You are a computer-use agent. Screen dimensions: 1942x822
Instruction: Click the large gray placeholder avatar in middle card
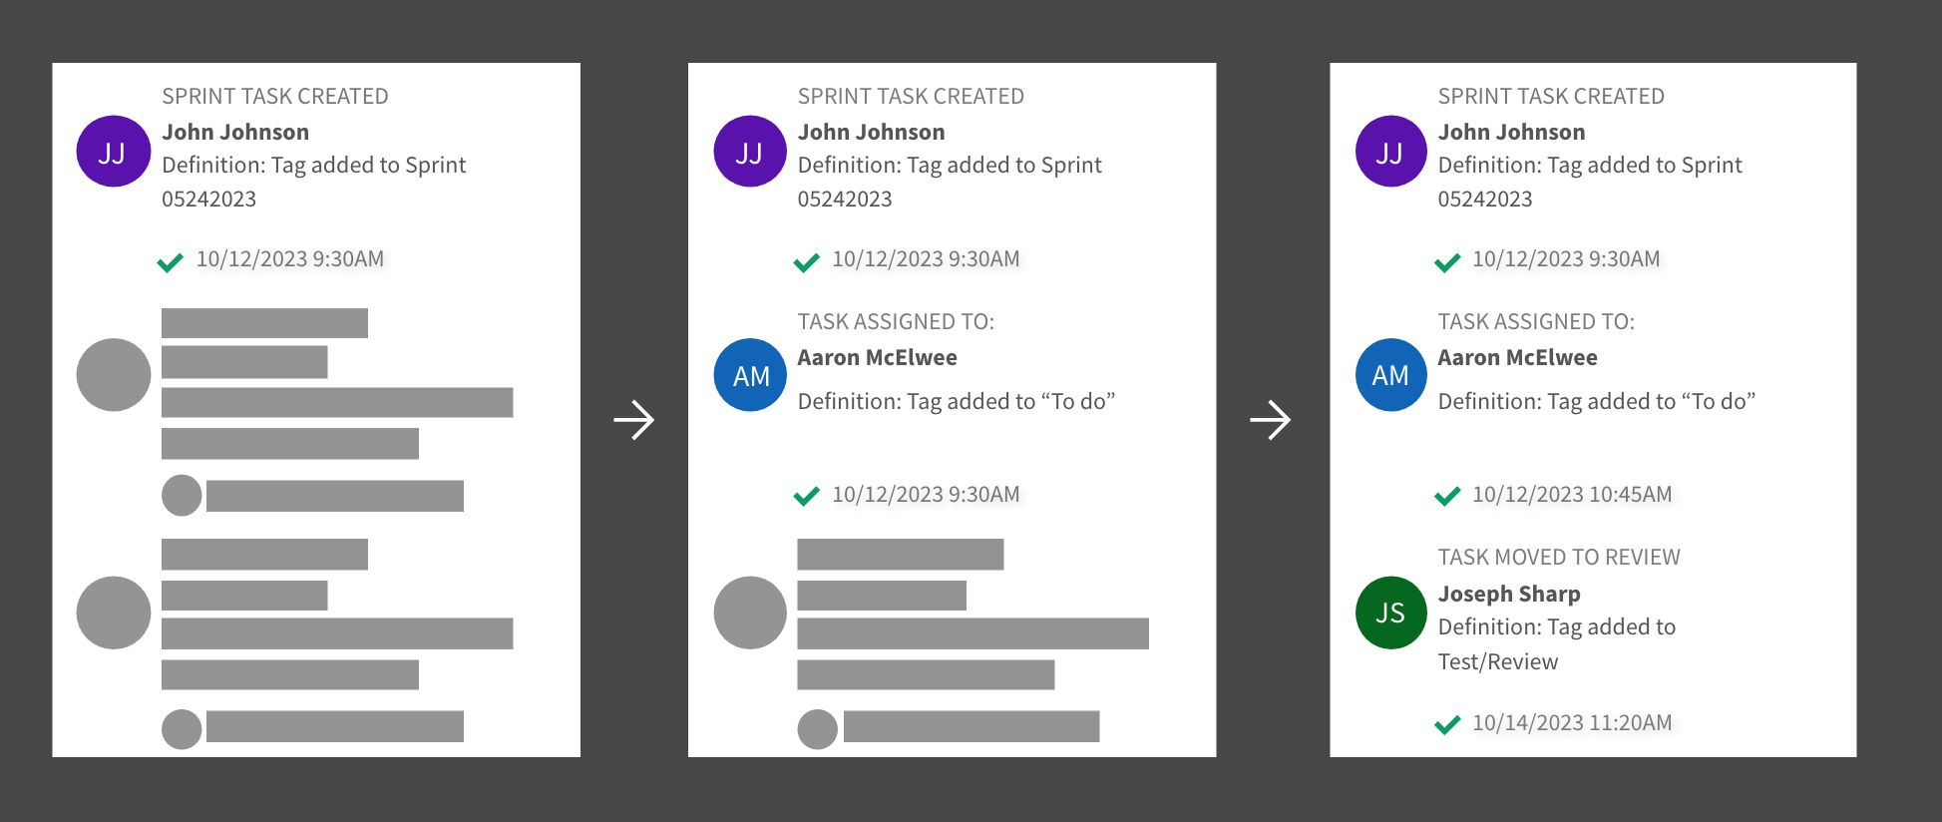coord(750,613)
